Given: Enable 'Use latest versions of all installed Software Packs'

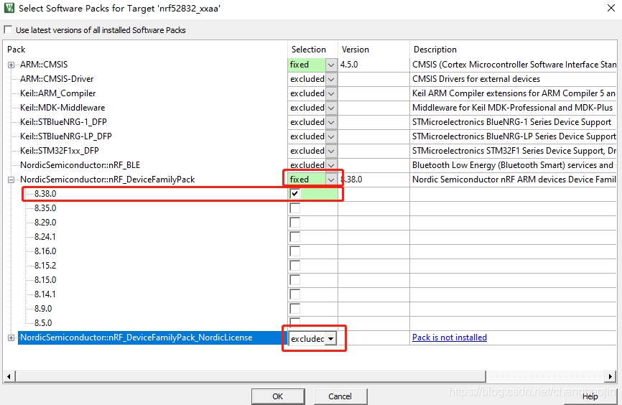Looking at the screenshot, I should coord(8,29).
